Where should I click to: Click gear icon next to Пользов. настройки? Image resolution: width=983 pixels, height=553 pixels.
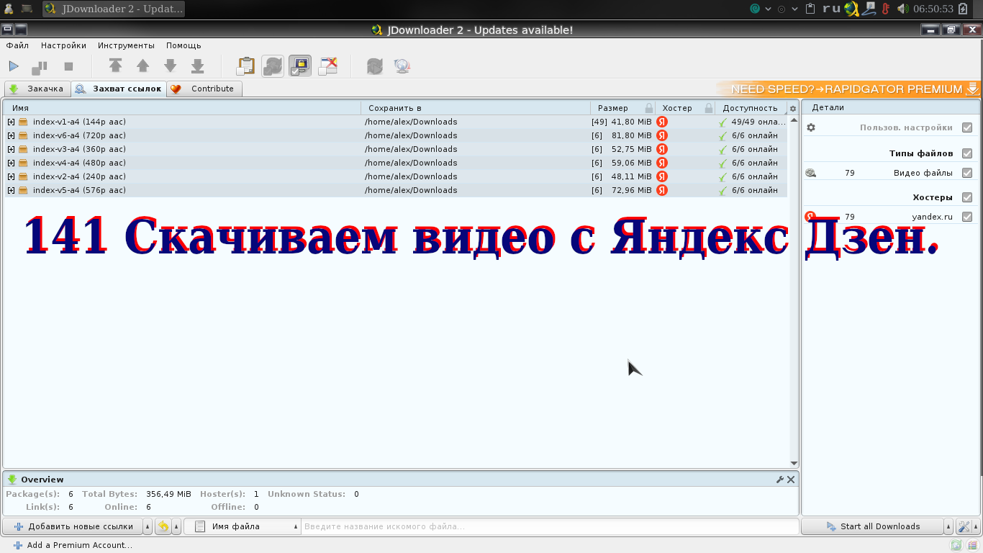811,127
